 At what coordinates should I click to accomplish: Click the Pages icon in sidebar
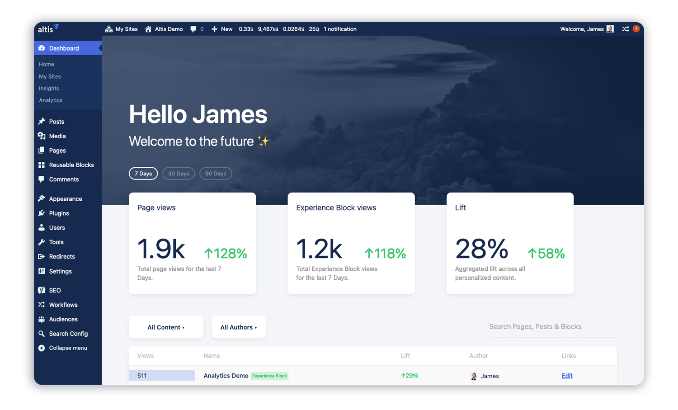pos(42,150)
